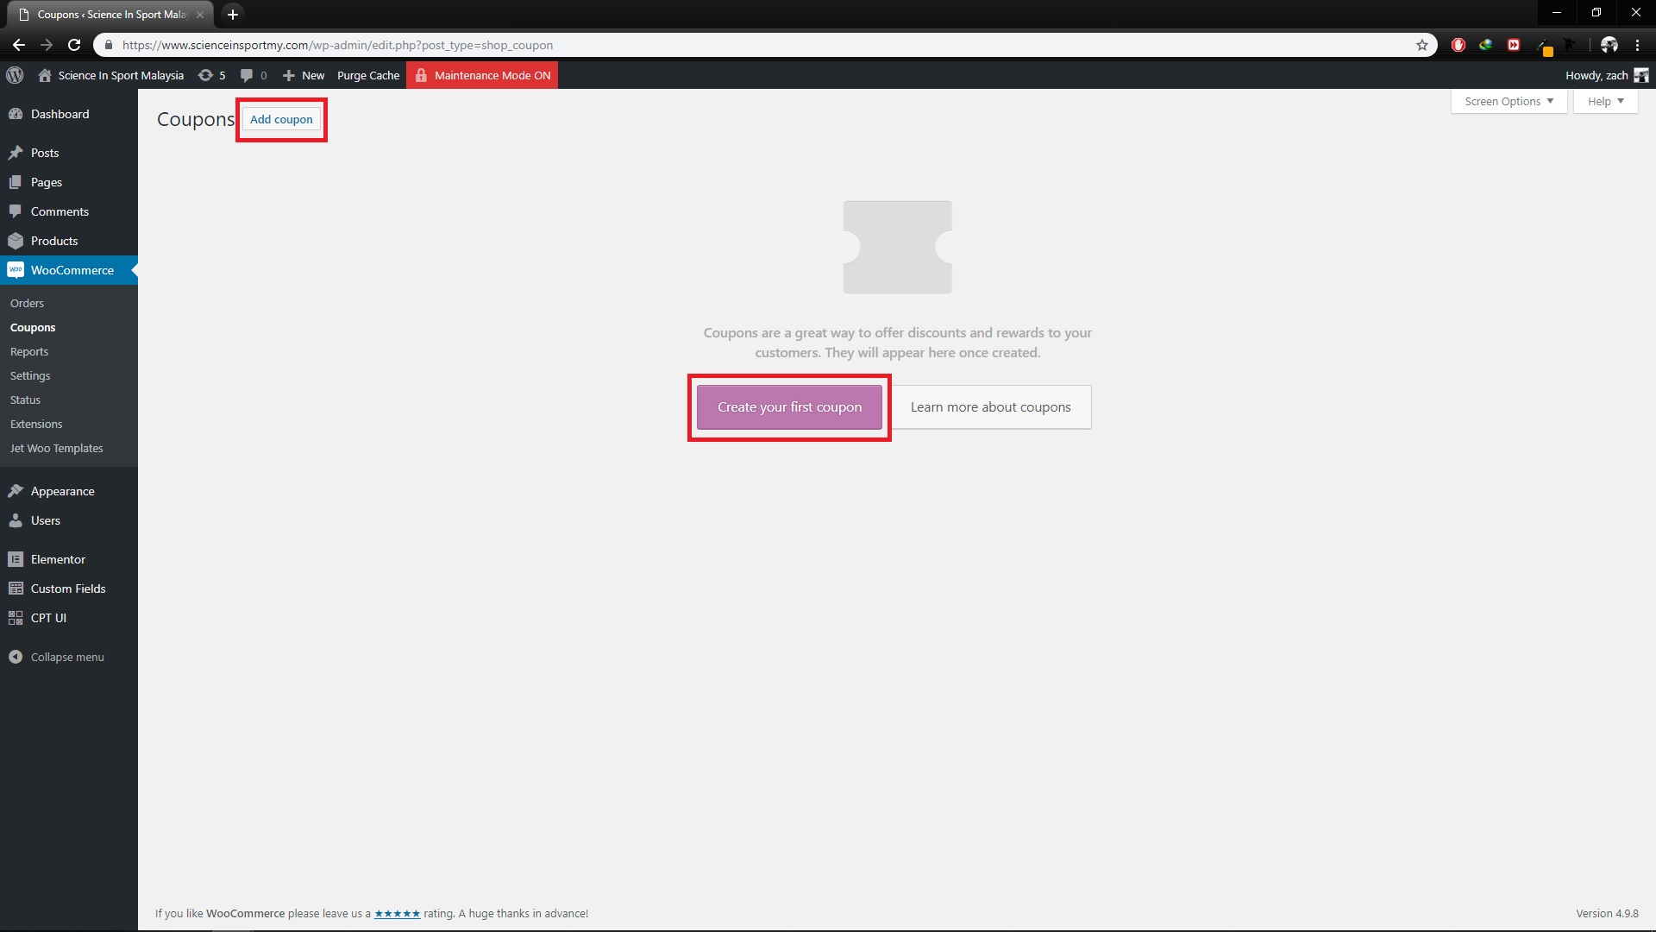
Task: Open the zach user avatar
Action: click(x=1641, y=75)
